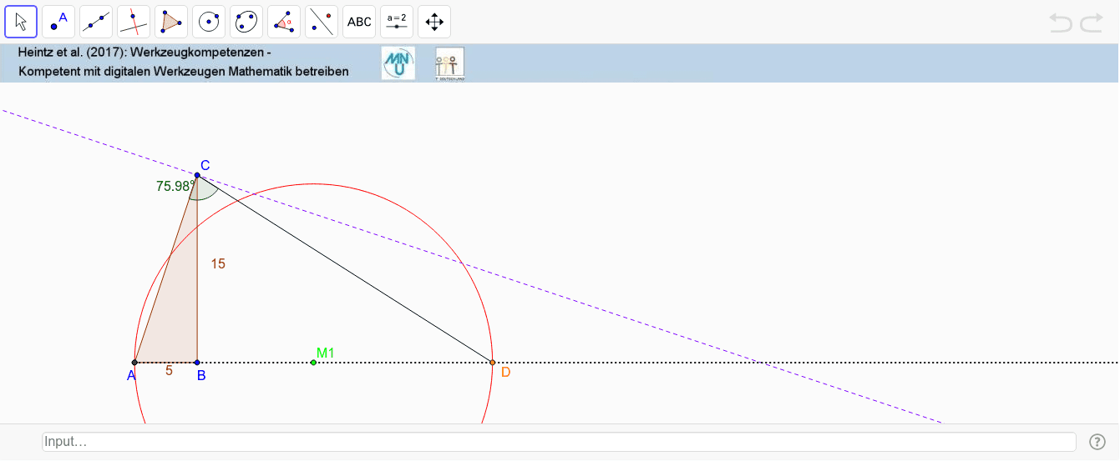
Task: Click the Redo arrow
Action: (x=1092, y=23)
